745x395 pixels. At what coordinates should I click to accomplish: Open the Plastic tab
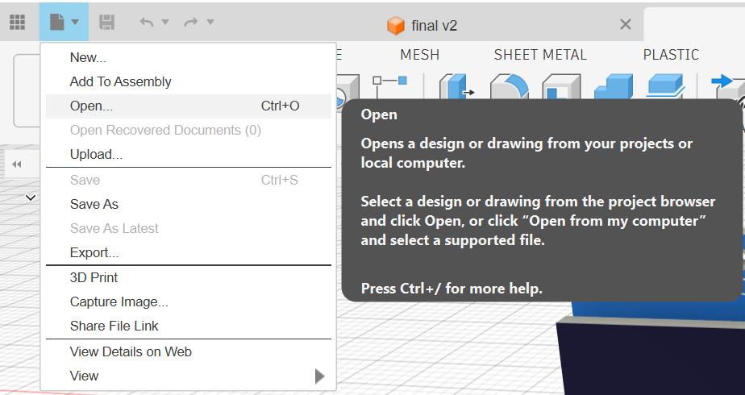671,55
